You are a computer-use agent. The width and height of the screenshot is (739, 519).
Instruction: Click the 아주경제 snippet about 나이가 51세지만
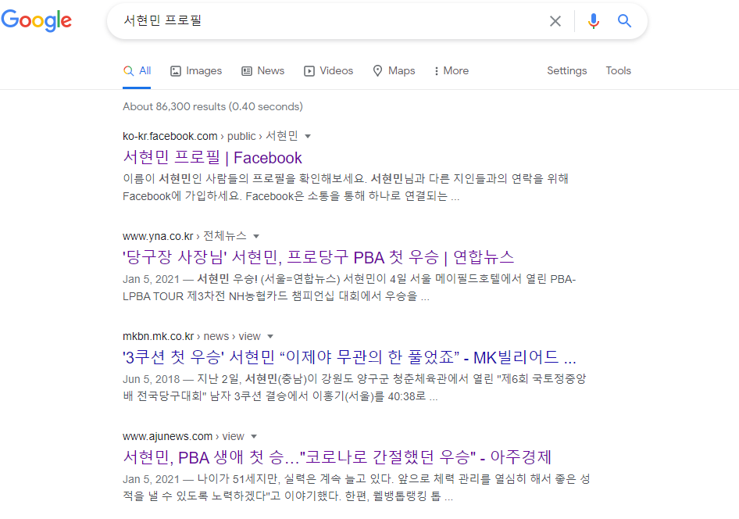point(356,488)
